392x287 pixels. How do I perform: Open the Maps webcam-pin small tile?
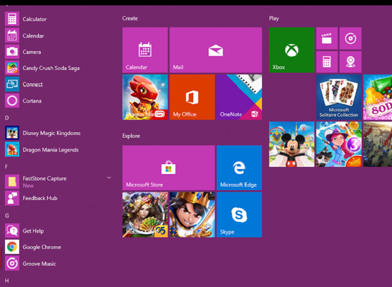[x=351, y=62]
